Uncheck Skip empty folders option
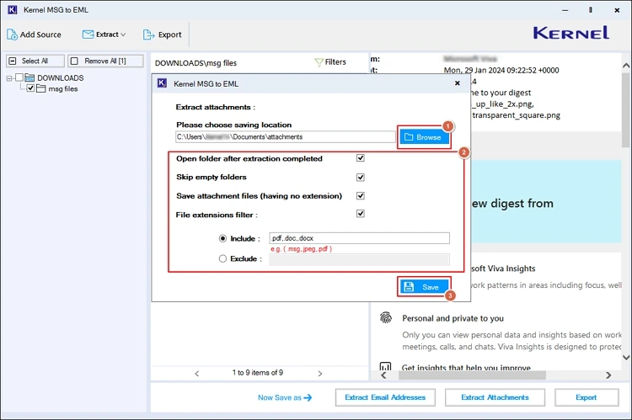Screen dimensions: 632x420 pyautogui.click(x=361, y=178)
